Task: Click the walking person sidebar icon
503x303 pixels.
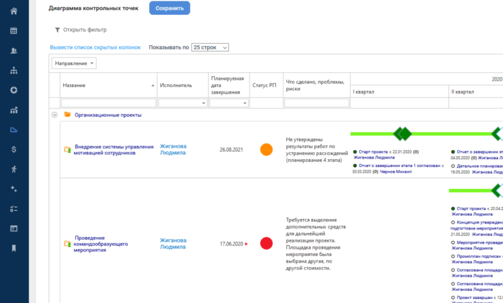Action: 14,169
